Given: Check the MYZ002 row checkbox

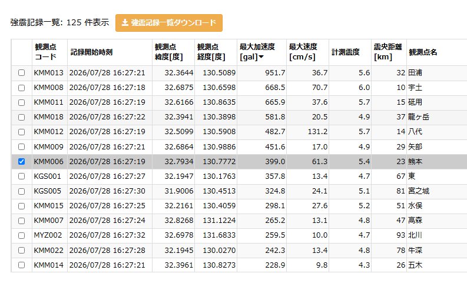Looking at the screenshot, I should (x=21, y=235).
